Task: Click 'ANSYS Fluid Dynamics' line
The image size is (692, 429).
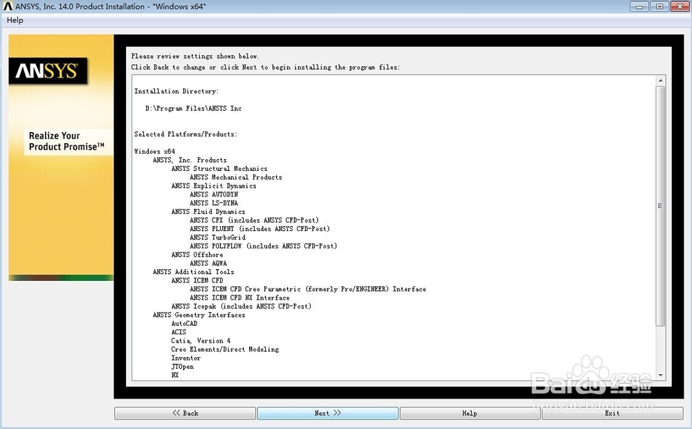Action: pyautogui.click(x=208, y=212)
